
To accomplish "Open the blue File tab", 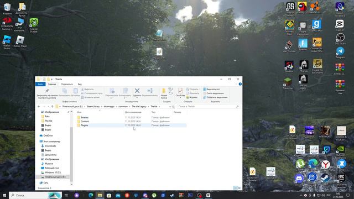I will point(40,84).
